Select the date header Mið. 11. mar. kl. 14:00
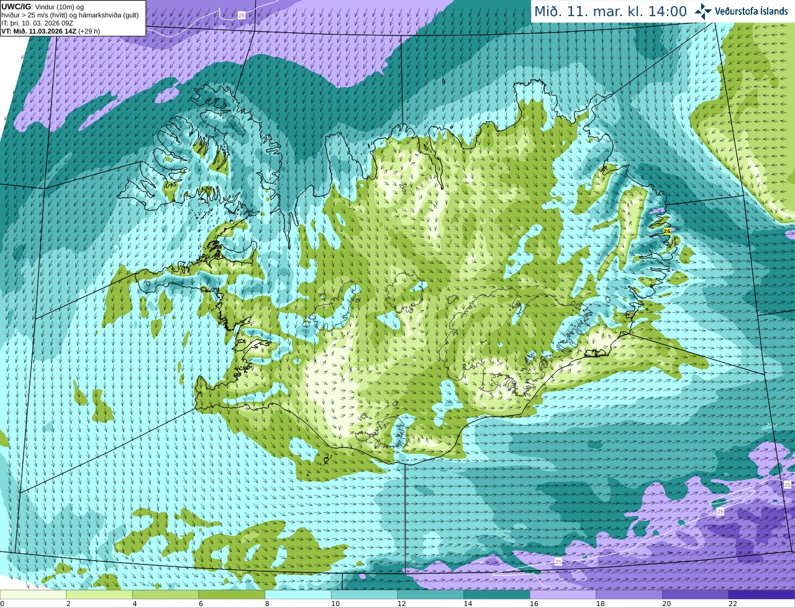This screenshot has width=795, height=608. coord(611,12)
